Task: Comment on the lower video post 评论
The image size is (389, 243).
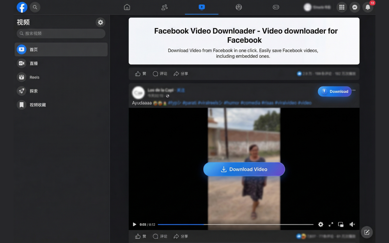Action: coord(160,236)
